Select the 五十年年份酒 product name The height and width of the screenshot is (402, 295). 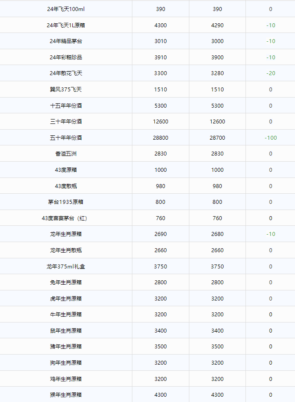click(66, 138)
